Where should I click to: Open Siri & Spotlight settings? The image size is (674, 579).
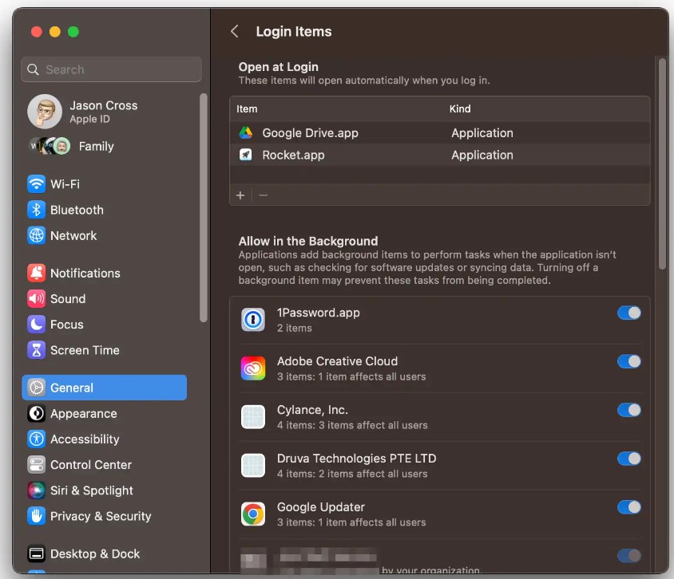pos(105,490)
